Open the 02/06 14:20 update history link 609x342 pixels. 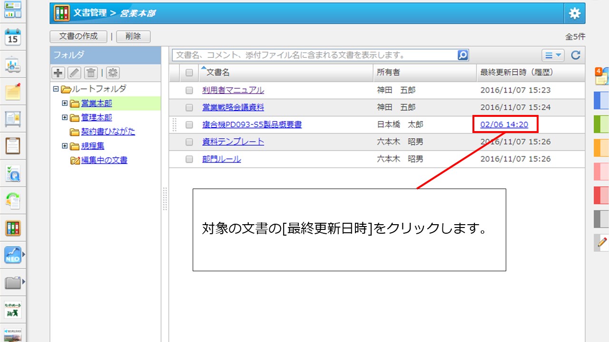tap(504, 124)
